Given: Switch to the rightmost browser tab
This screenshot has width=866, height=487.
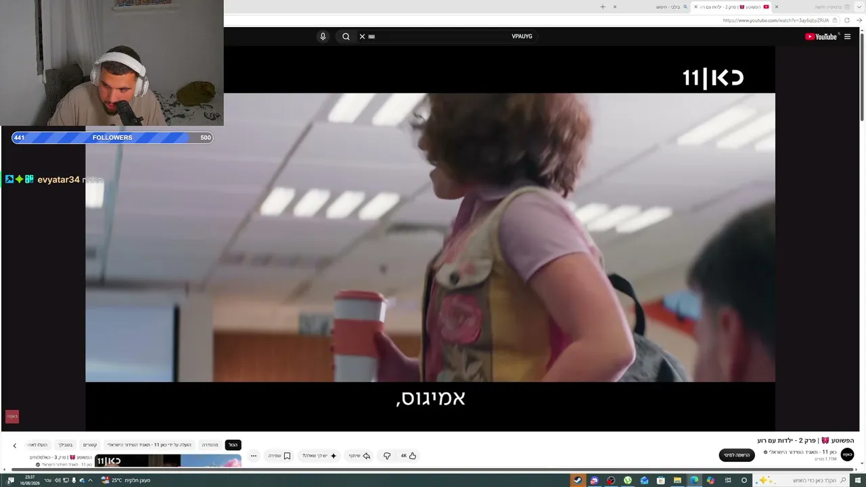Looking at the screenshot, I should pyautogui.click(x=812, y=7).
